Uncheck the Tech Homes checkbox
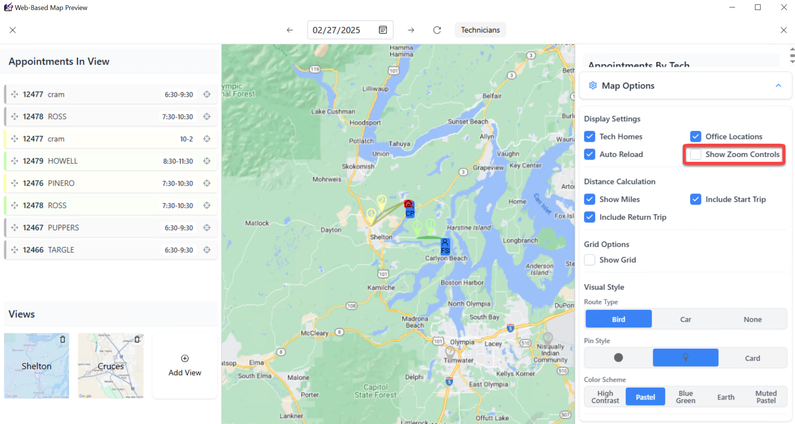Image resolution: width=795 pixels, height=424 pixels. point(590,137)
